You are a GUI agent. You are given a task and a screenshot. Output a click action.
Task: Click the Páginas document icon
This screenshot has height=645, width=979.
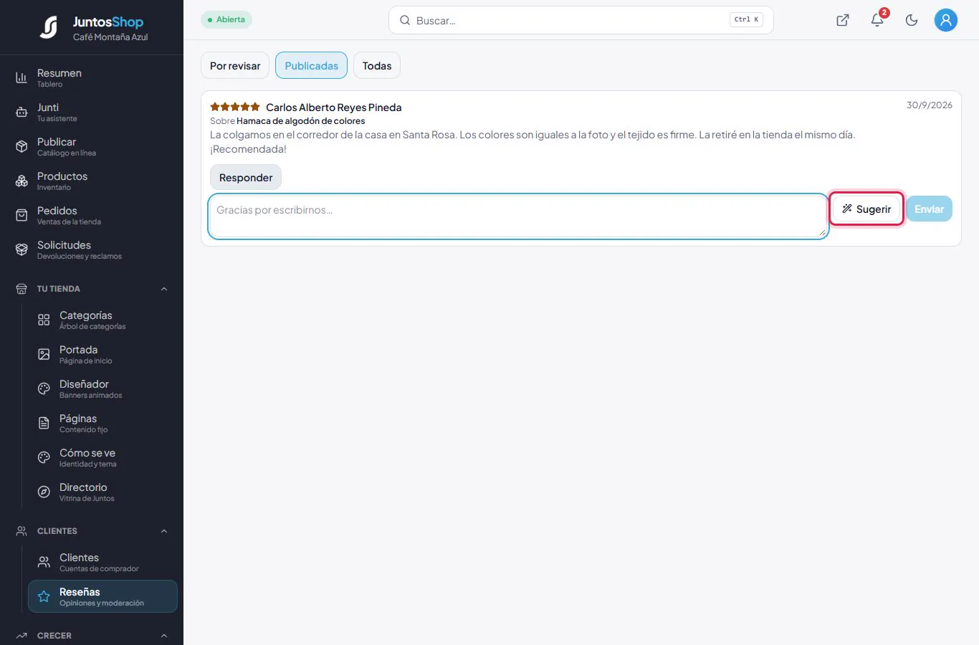[44, 423]
